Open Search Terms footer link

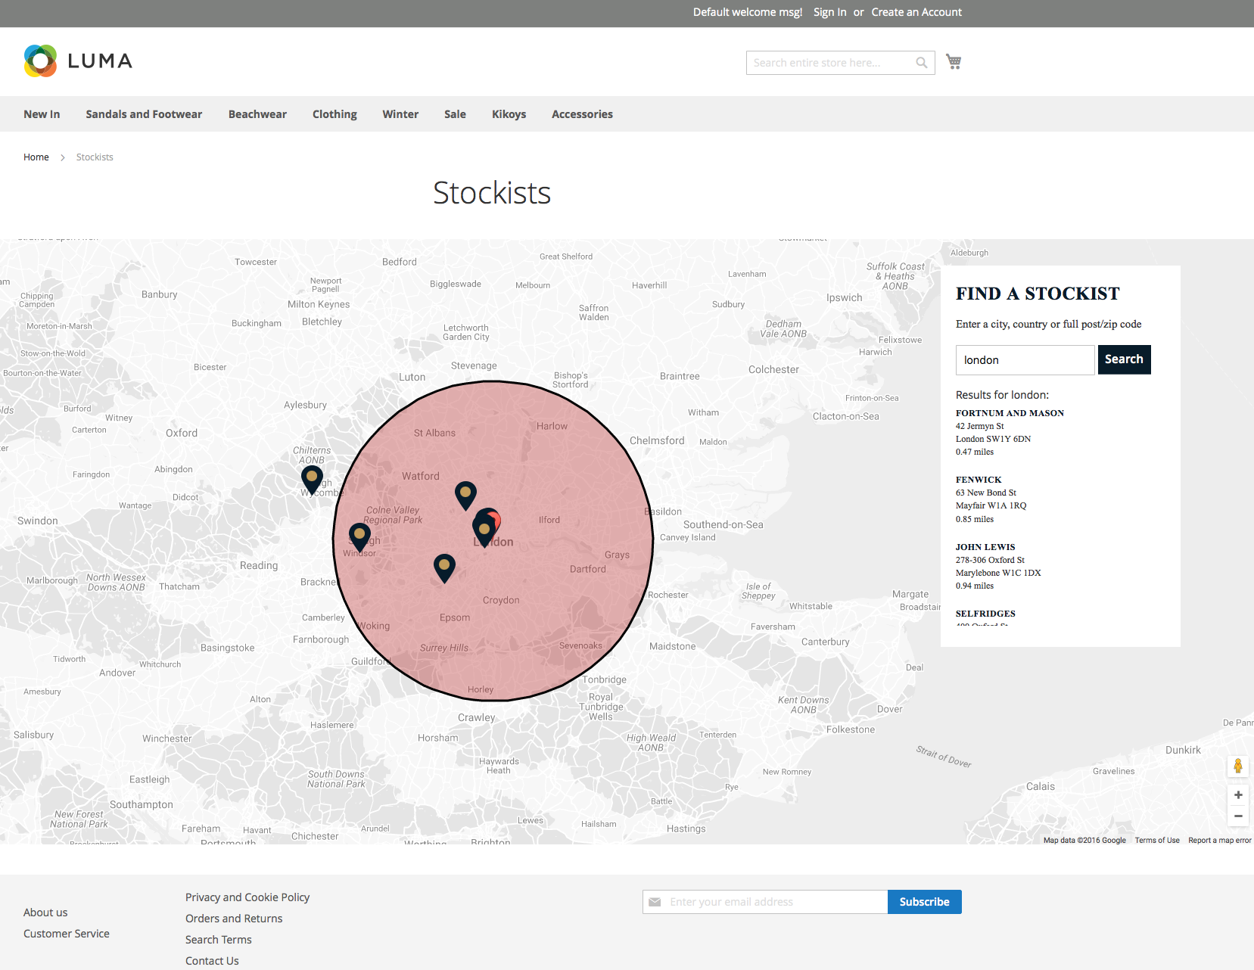219,940
